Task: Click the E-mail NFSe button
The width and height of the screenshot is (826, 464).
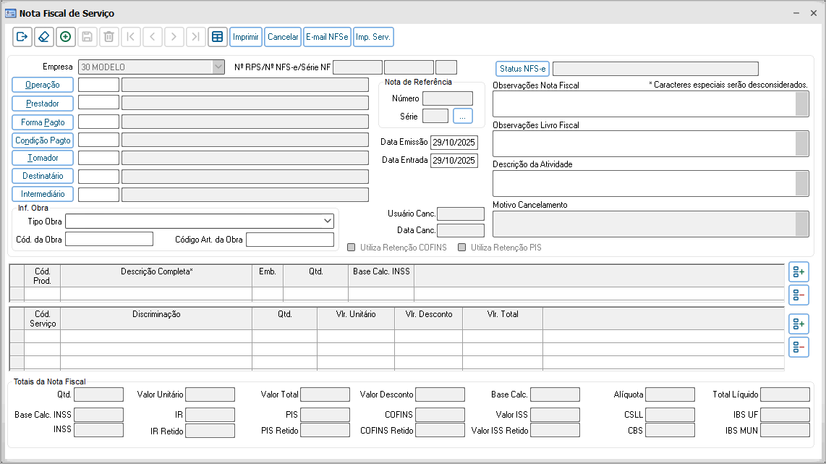Action: pyautogui.click(x=327, y=37)
